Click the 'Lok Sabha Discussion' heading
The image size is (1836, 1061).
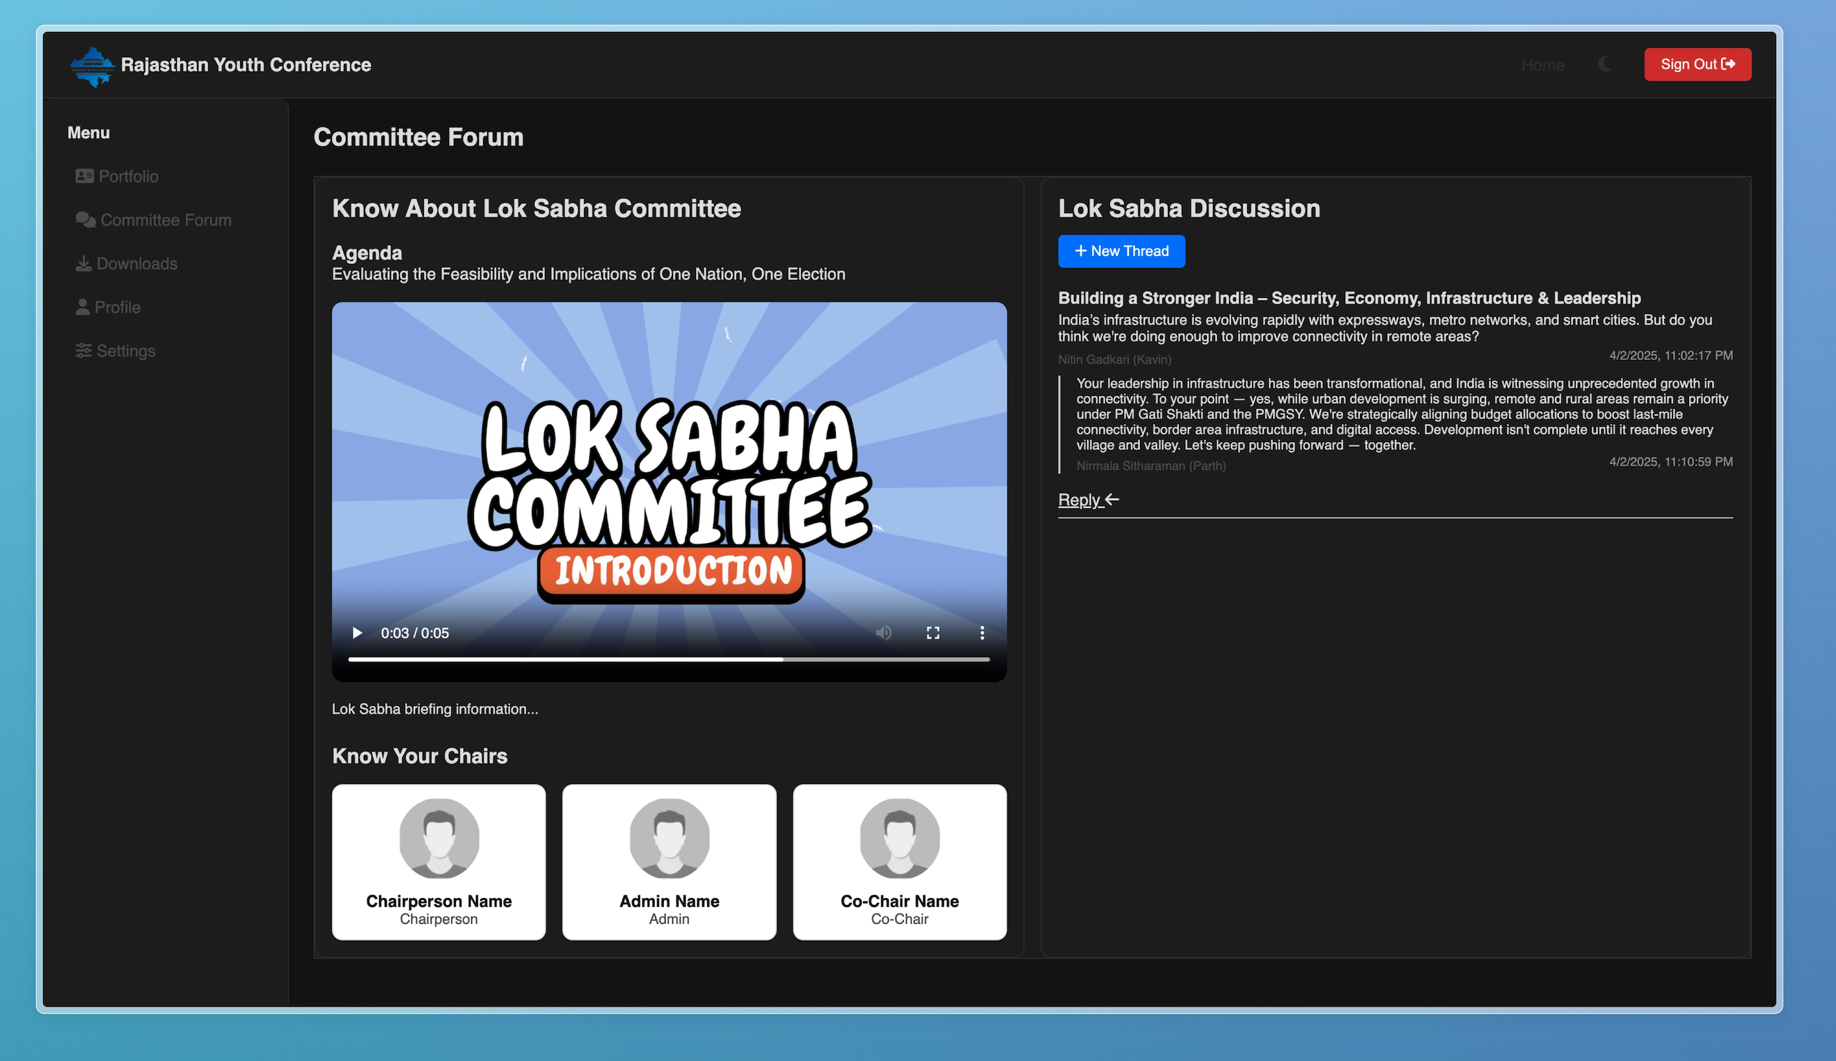(x=1189, y=208)
